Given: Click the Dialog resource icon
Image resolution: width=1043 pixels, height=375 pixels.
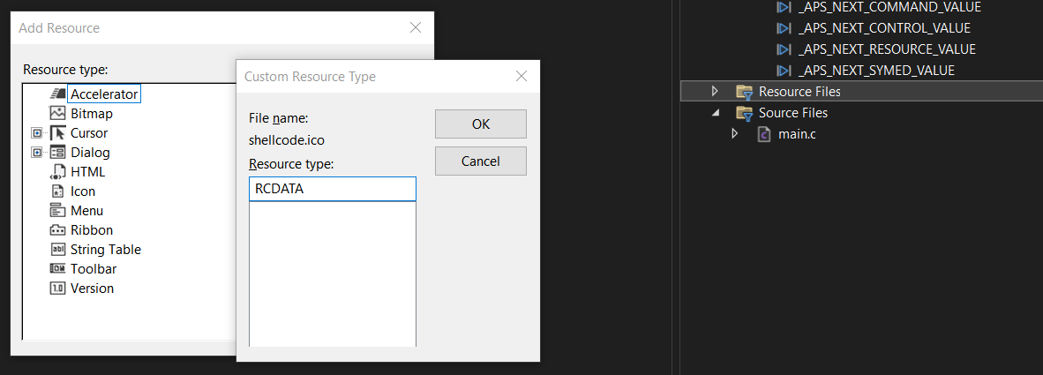Looking at the screenshot, I should coord(58,153).
